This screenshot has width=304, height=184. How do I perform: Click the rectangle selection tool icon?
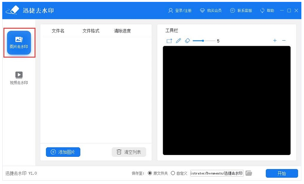tap(169, 41)
